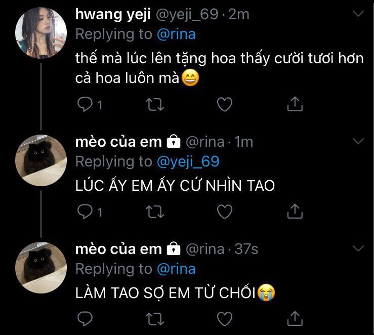Open options chevron on the 37s tweet
Viewport: 374px width, 335px height.
tap(358, 248)
